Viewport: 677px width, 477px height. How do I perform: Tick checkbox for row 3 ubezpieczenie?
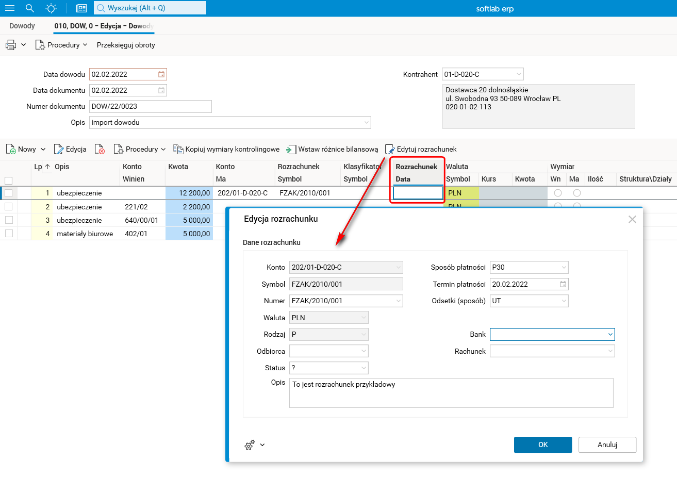click(8, 220)
